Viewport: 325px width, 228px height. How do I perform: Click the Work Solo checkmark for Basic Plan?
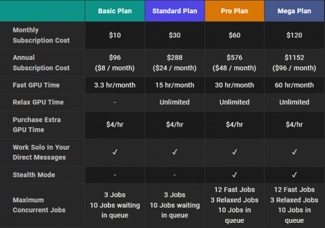click(115, 152)
